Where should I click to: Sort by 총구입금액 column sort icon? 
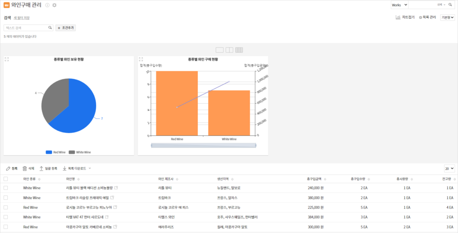tap(325, 179)
